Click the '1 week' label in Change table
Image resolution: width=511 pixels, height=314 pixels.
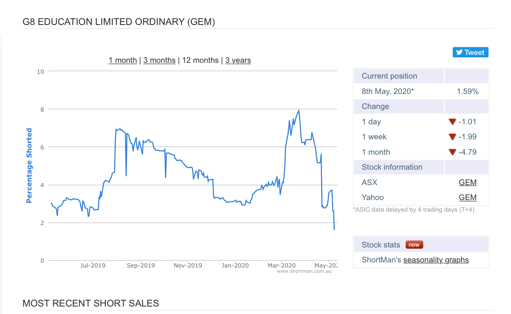pos(374,137)
